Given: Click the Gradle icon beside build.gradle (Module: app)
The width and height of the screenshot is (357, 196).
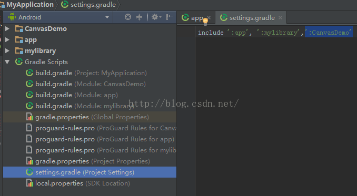Looking at the screenshot, I should (29, 95).
